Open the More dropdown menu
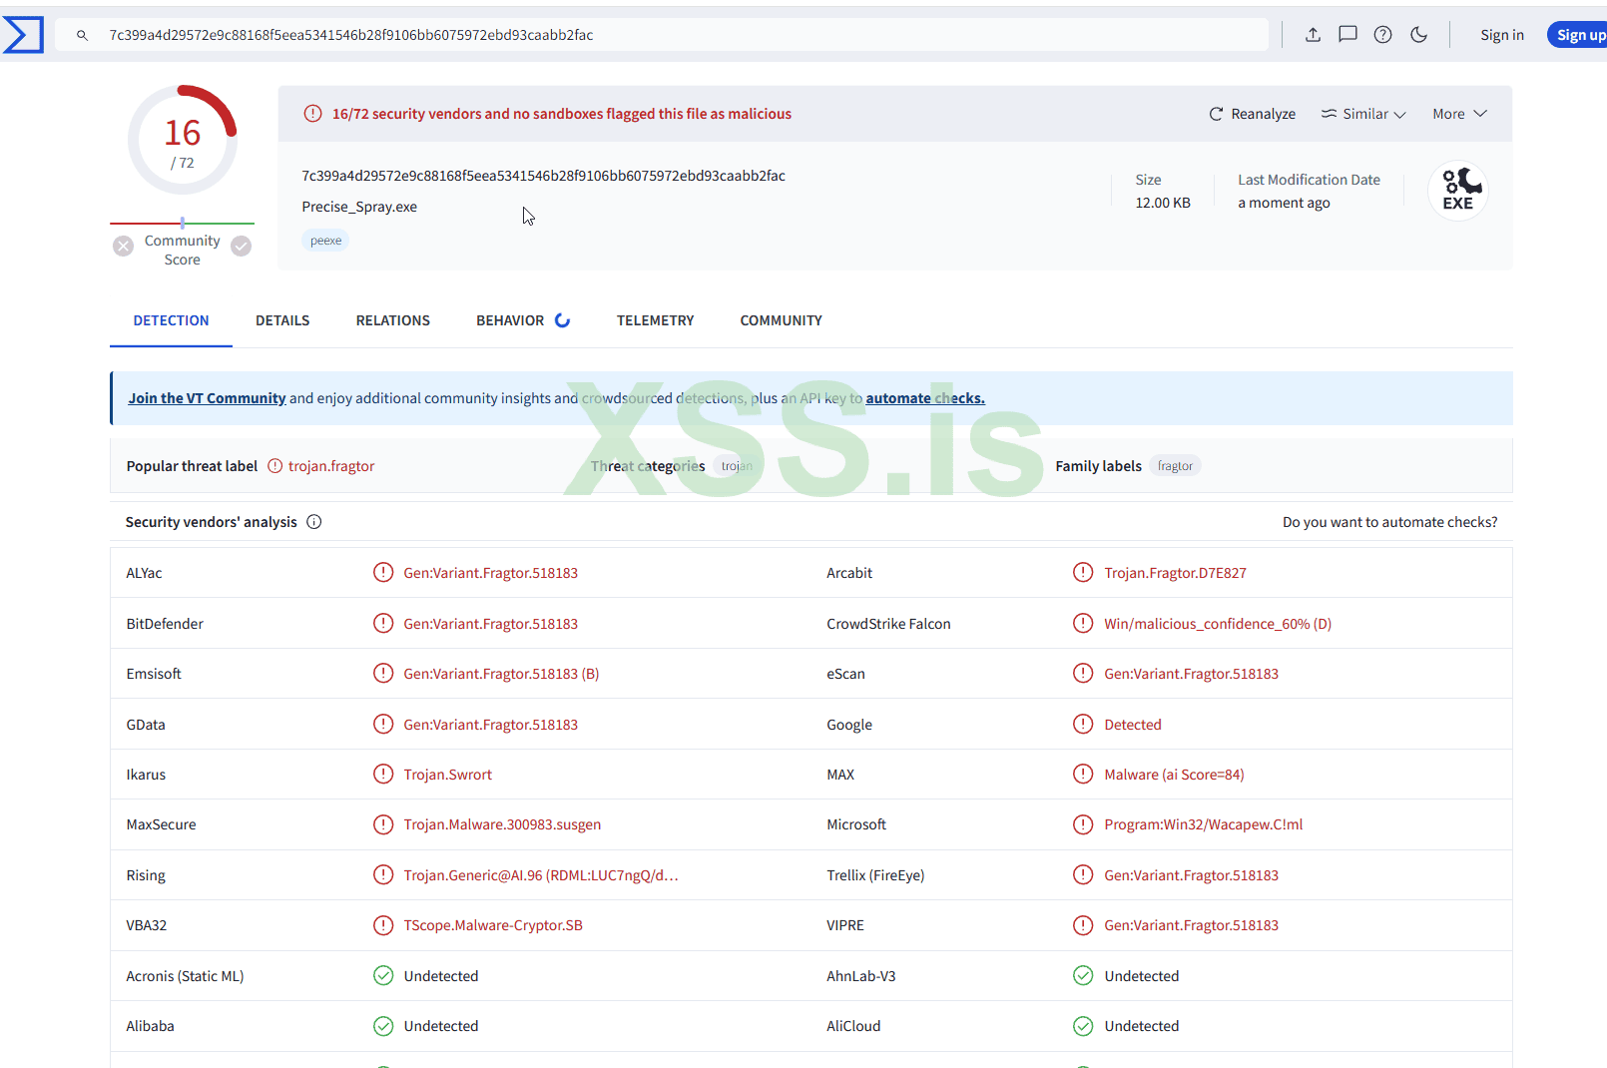 1459,114
